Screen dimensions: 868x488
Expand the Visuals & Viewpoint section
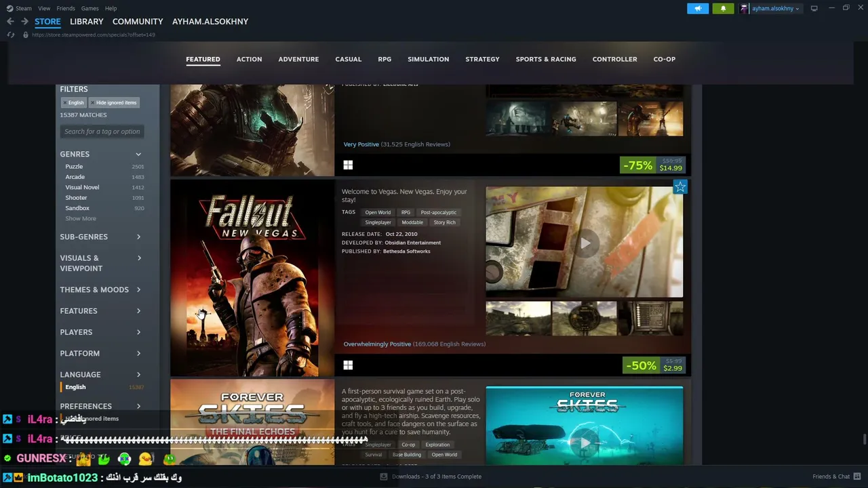[x=102, y=263]
